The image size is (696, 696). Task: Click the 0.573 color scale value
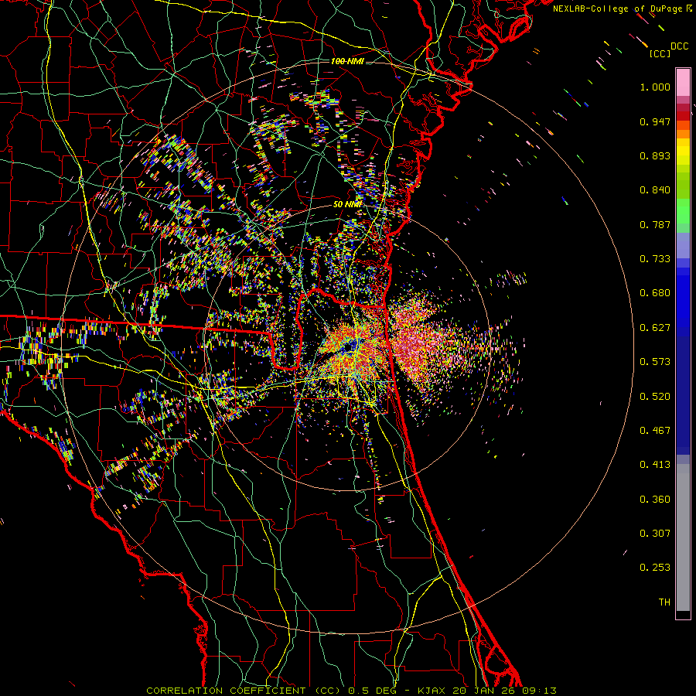(x=655, y=362)
